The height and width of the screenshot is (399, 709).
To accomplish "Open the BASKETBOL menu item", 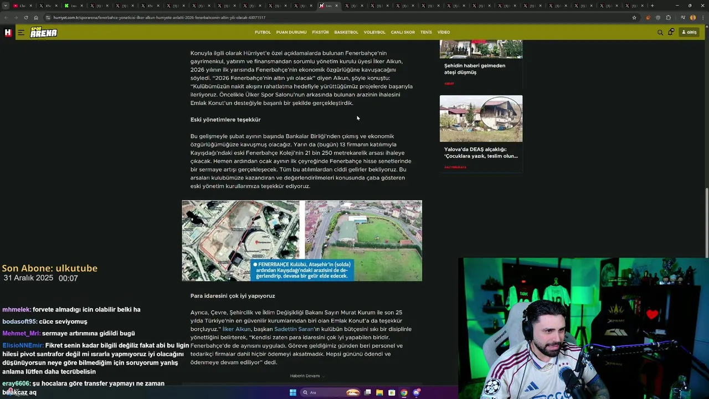I will [346, 32].
